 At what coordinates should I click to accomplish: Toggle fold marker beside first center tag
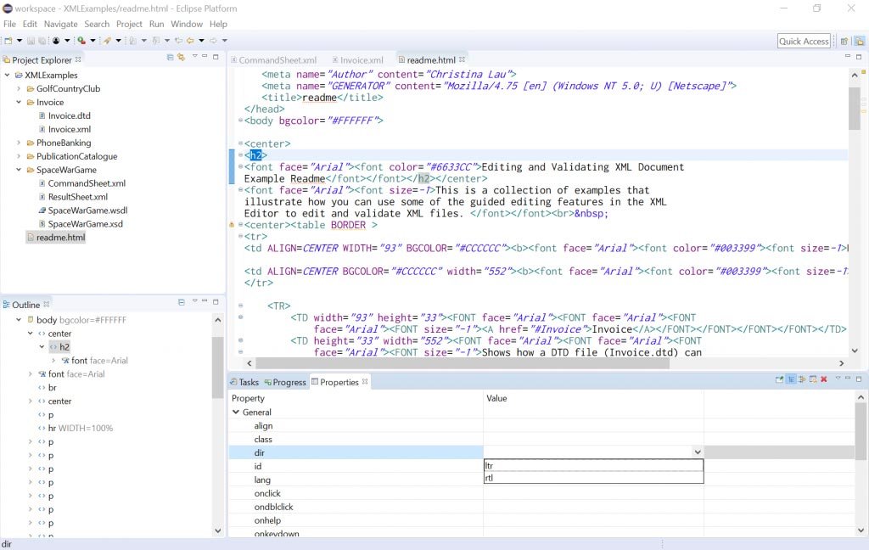coord(240,143)
